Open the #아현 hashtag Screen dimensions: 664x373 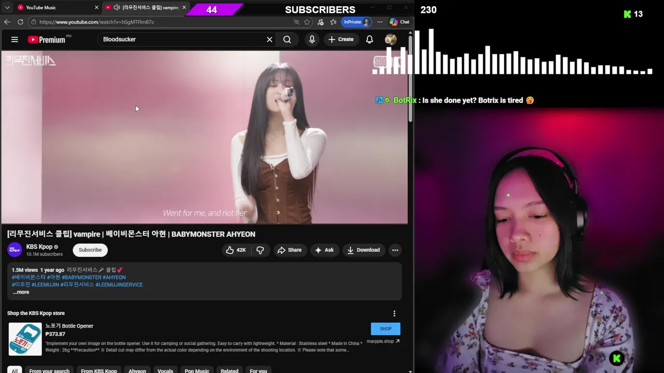[x=53, y=277]
